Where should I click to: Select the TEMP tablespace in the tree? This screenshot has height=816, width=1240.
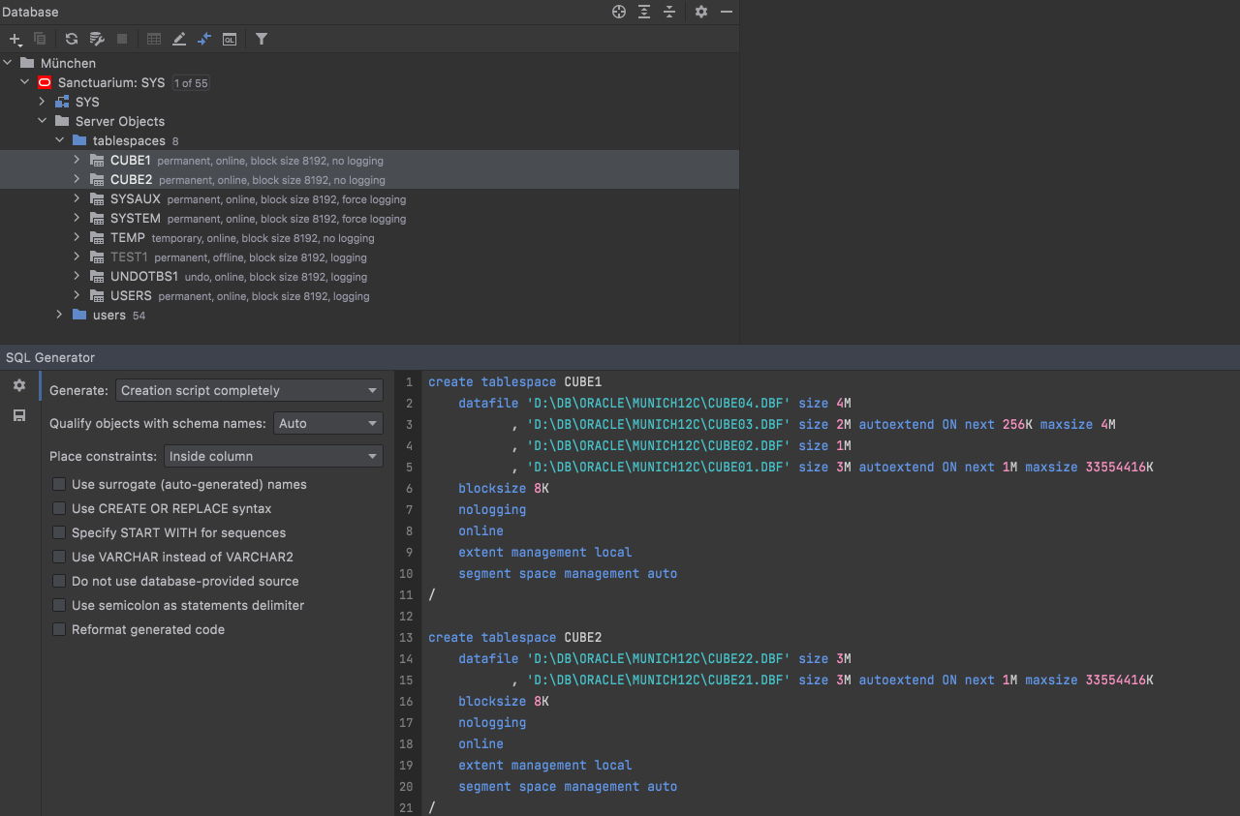click(x=127, y=237)
